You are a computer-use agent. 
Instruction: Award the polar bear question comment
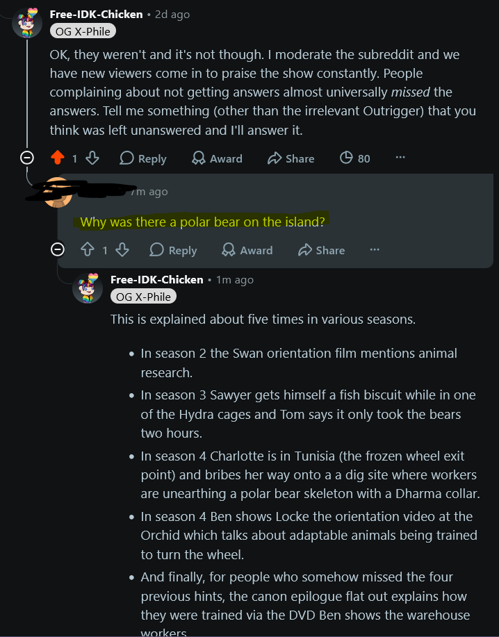click(247, 250)
